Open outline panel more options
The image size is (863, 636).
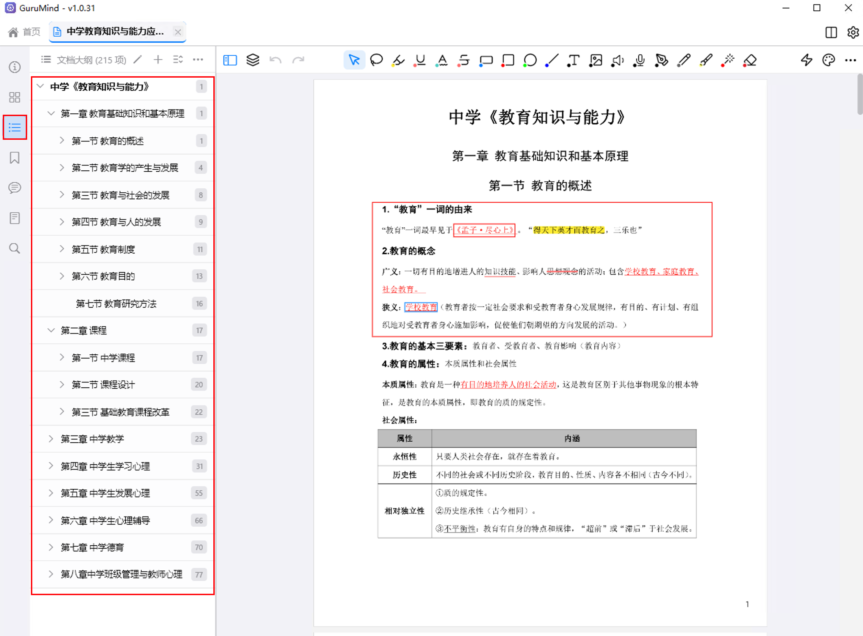(x=198, y=60)
